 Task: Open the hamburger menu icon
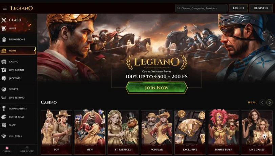4,8
